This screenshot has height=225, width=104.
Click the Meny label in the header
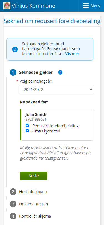coord(95,6)
